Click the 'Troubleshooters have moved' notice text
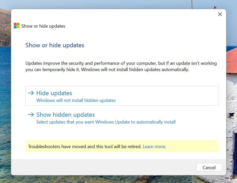 click(85, 147)
